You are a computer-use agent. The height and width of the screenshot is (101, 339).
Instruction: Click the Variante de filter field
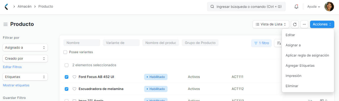121,43
